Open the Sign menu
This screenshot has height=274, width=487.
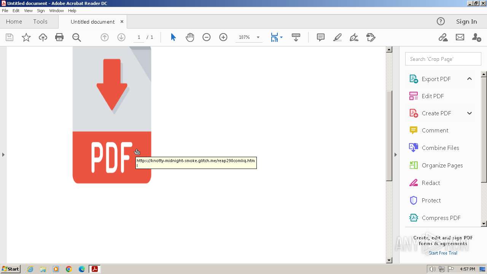41,11
